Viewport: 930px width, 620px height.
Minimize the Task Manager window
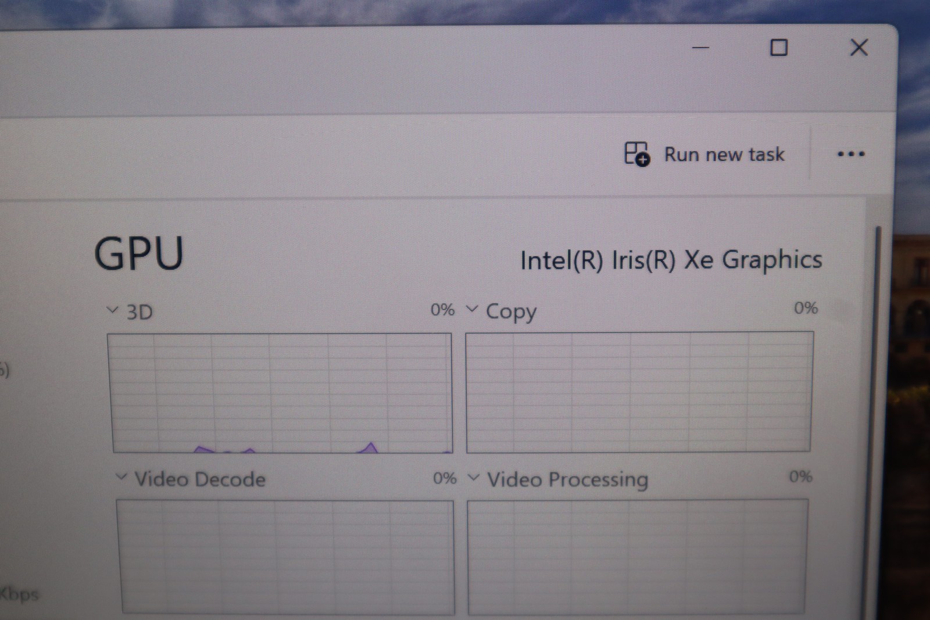point(700,48)
